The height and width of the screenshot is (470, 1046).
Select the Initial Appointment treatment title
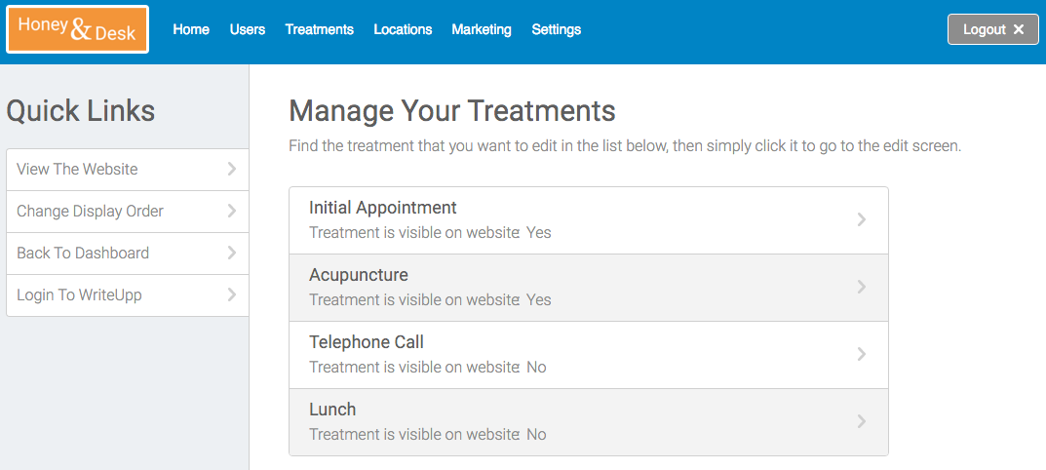coord(383,208)
